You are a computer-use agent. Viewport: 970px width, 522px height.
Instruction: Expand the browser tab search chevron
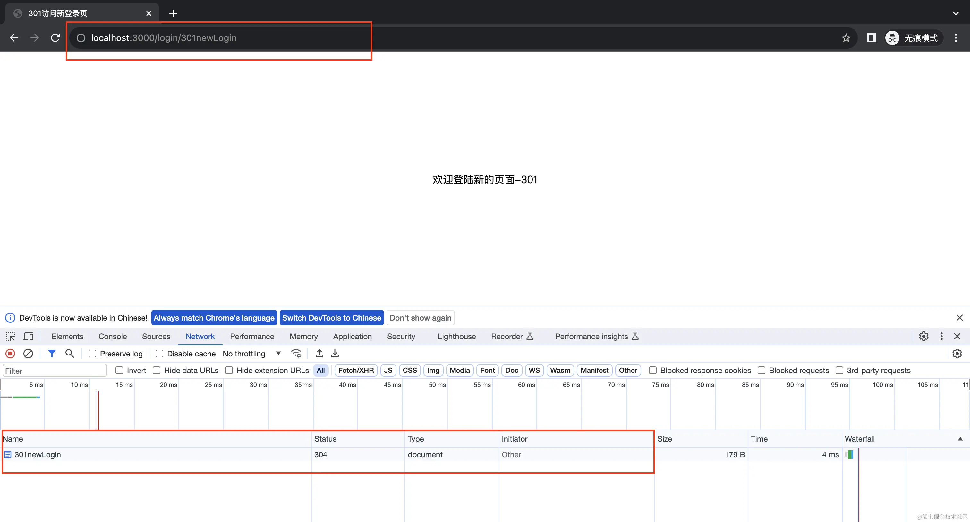pyautogui.click(x=955, y=13)
